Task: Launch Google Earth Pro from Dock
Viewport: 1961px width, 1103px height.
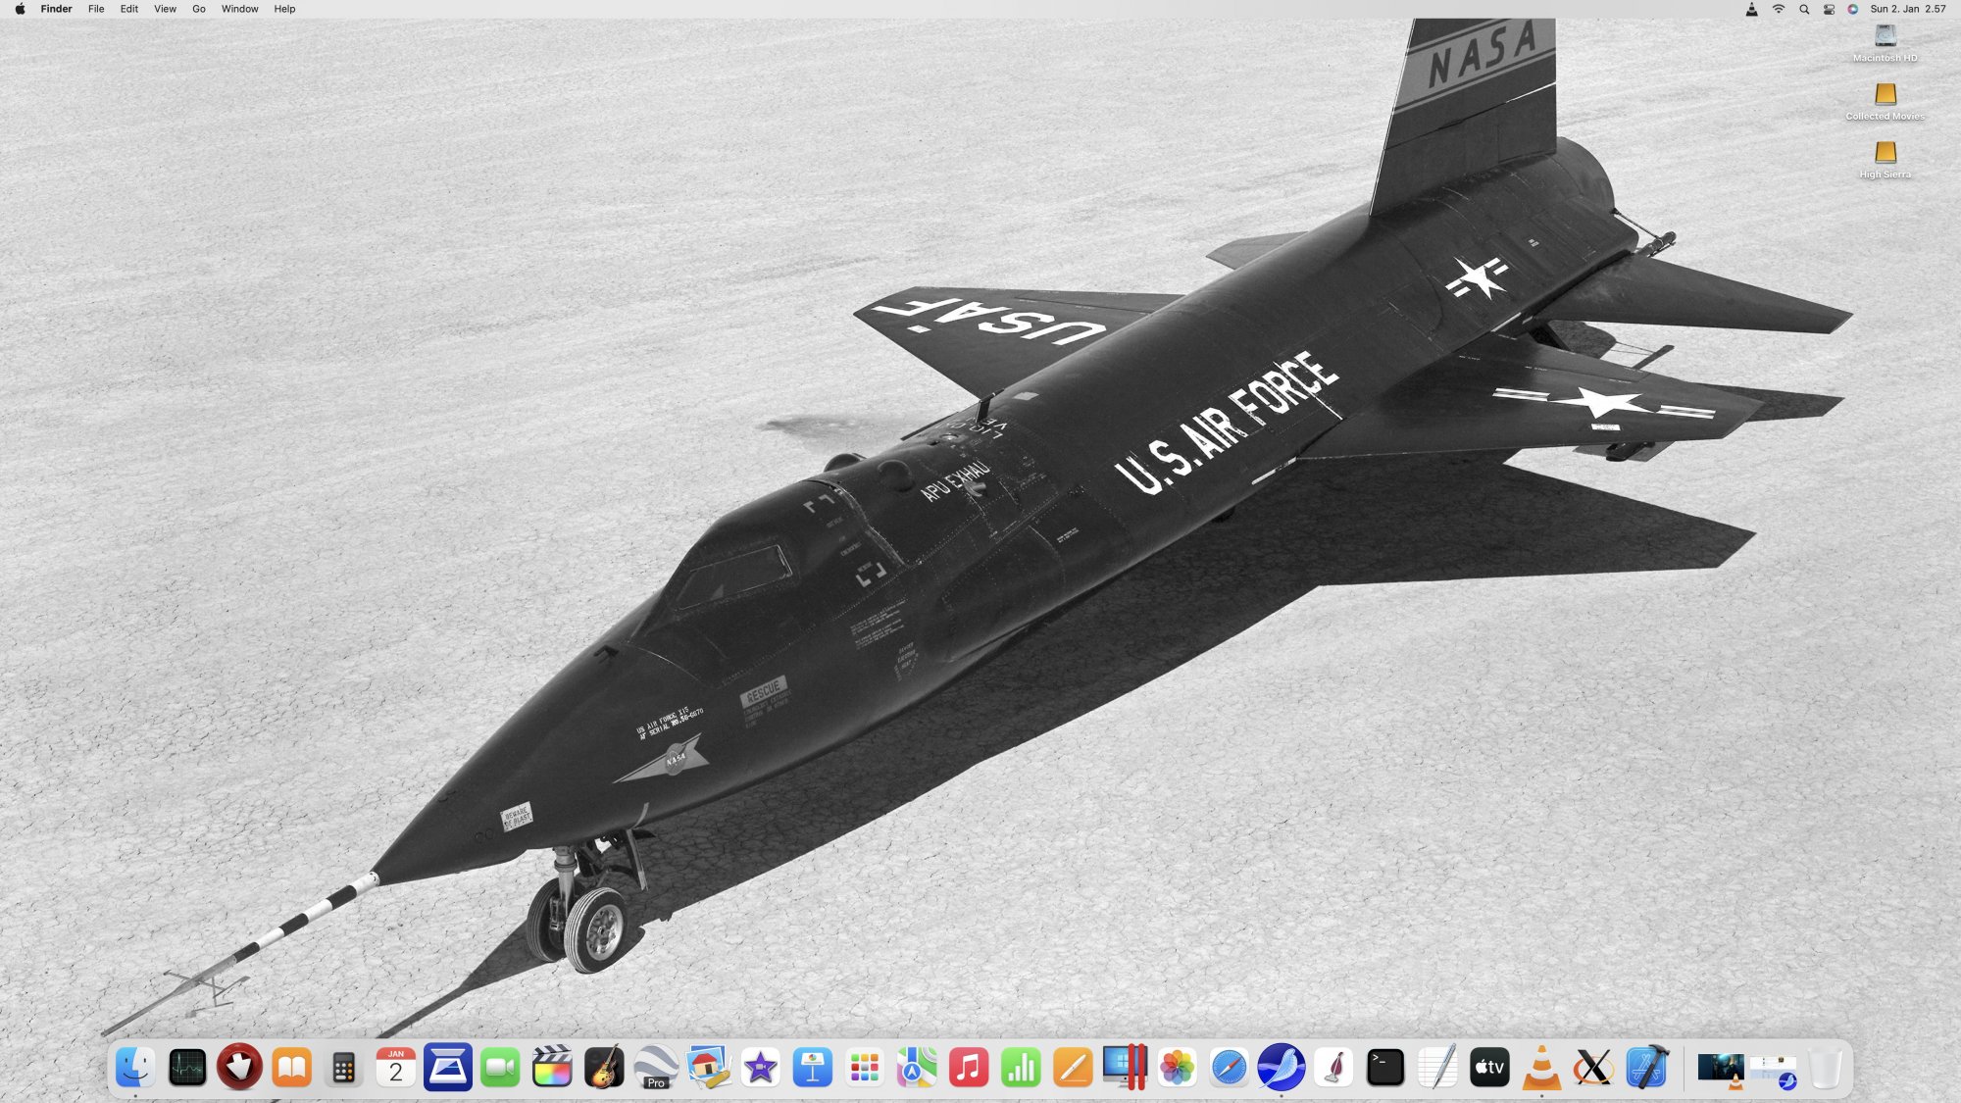Action: coord(655,1068)
